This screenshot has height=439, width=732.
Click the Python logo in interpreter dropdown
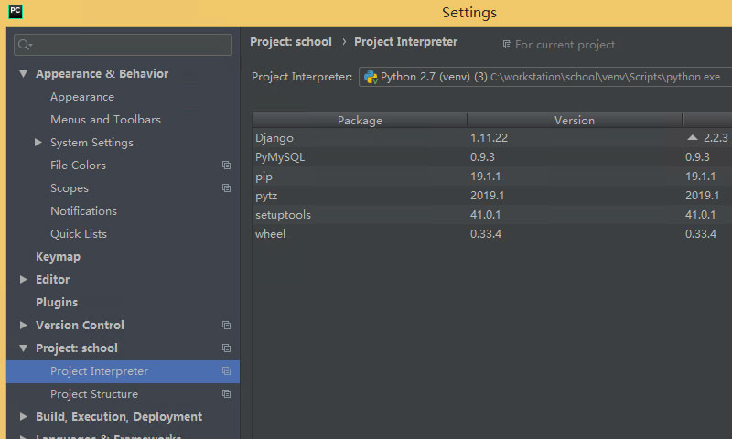[371, 77]
